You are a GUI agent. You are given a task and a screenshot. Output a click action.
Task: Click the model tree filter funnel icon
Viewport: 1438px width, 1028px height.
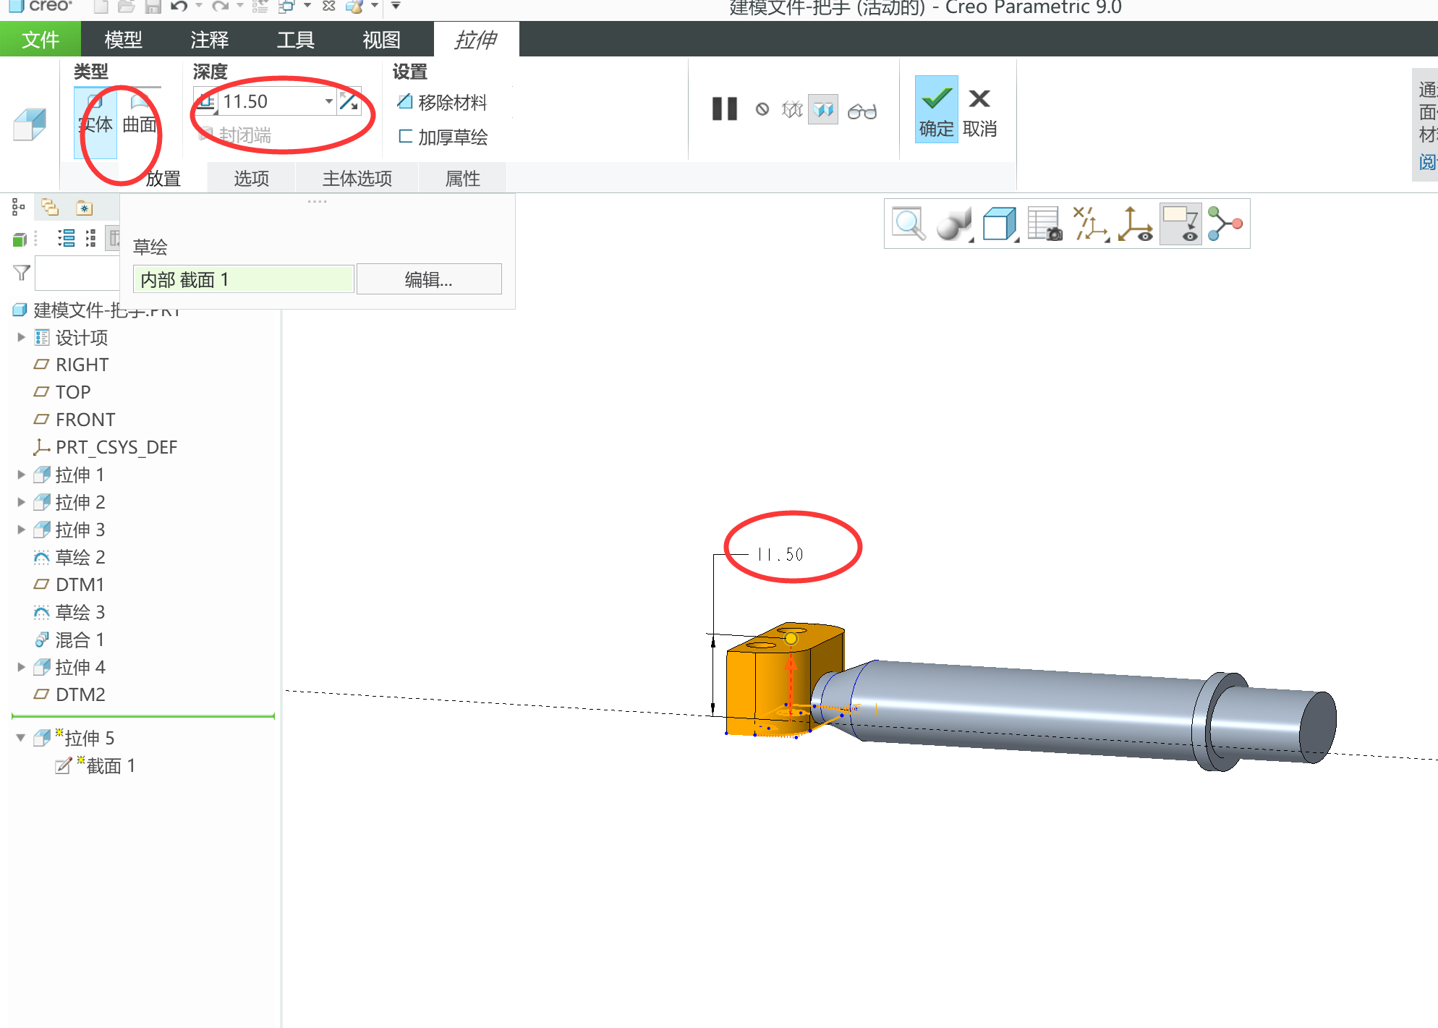tap(22, 273)
